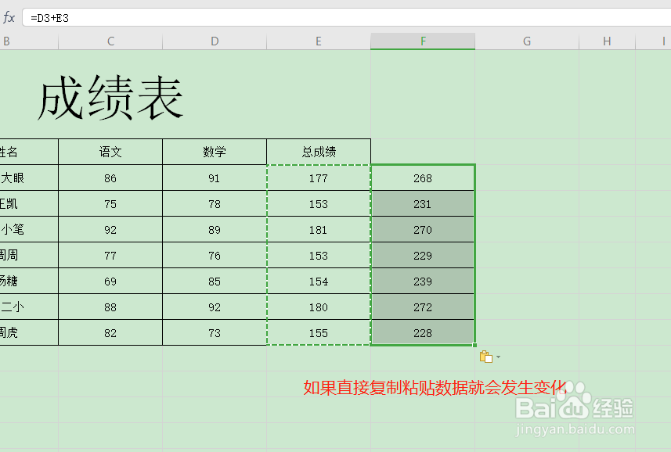Click the fx insert function icon
Screen dimensions: 671x452
click(x=10, y=15)
